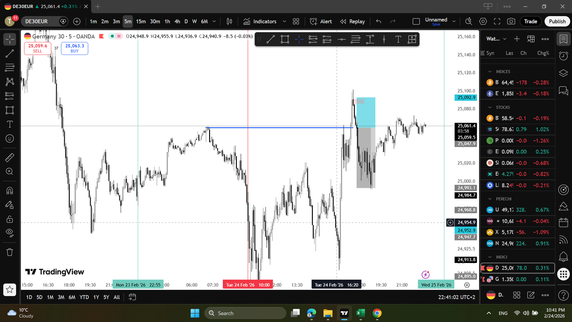Open the watchlist name dropdown
572x322 pixels.
(x=496, y=39)
